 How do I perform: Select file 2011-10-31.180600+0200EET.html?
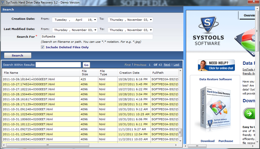click(28, 119)
